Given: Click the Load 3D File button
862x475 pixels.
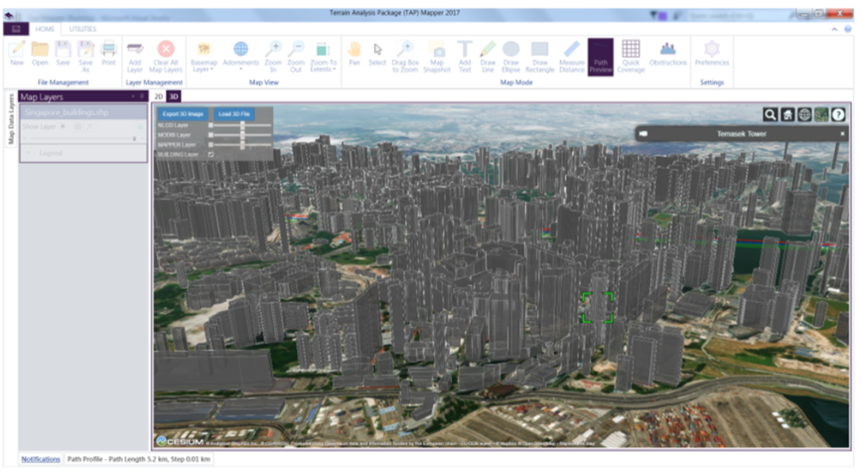Looking at the screenshot, I should 233,113.
